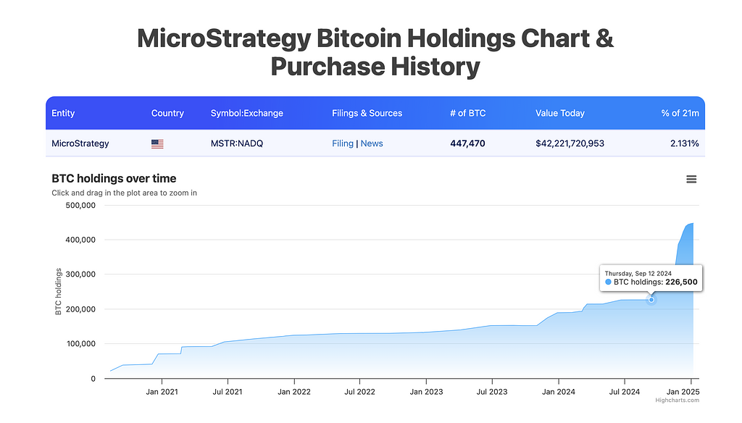Click the MicroStrategy entity name cell
The image size is (742, 423).
pos(80,143)
